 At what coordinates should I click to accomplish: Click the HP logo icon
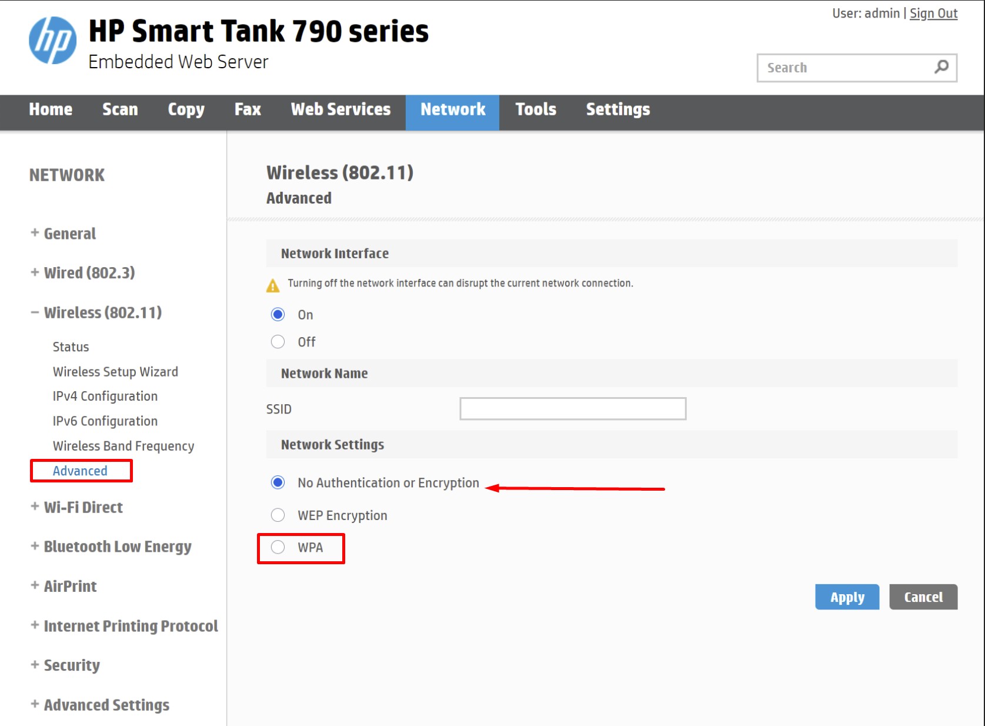click(53, 40)
